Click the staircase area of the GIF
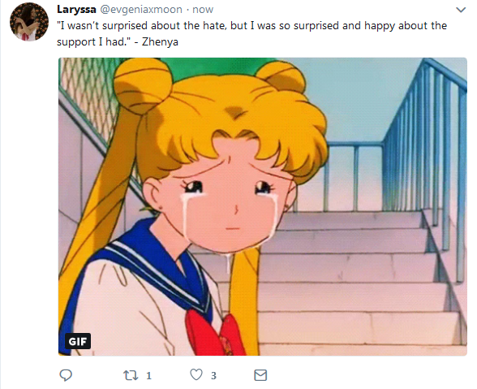 (350, 280)
